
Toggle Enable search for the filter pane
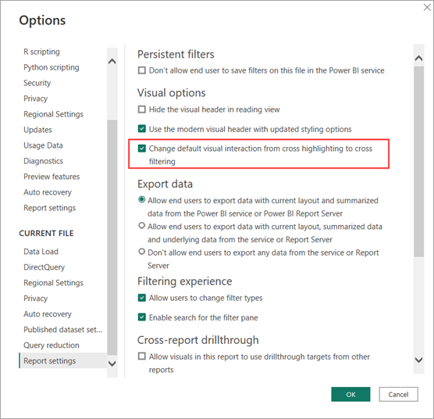coord(142,317)
